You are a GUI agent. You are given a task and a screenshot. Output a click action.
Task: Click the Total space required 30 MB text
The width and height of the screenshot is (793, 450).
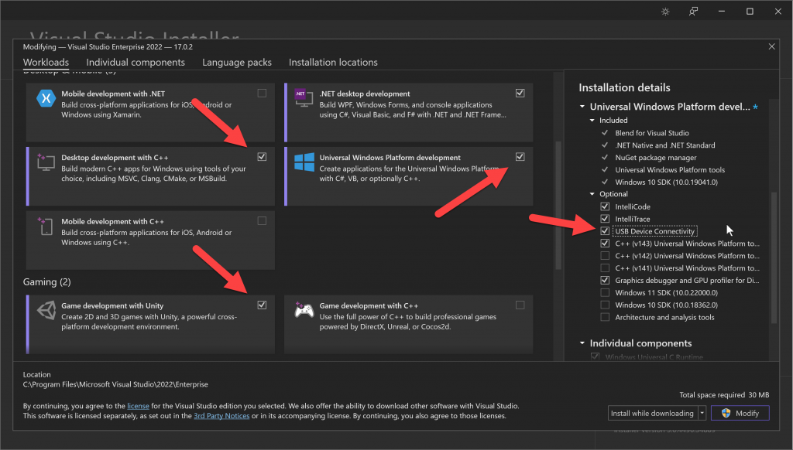pos(724,395)
